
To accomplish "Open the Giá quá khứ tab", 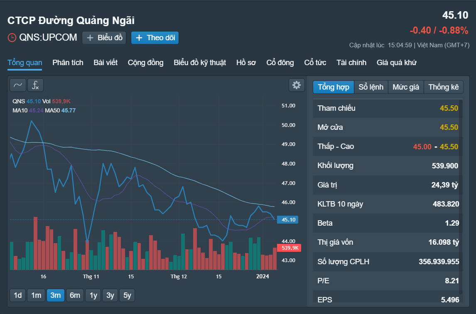I will 397,63.
